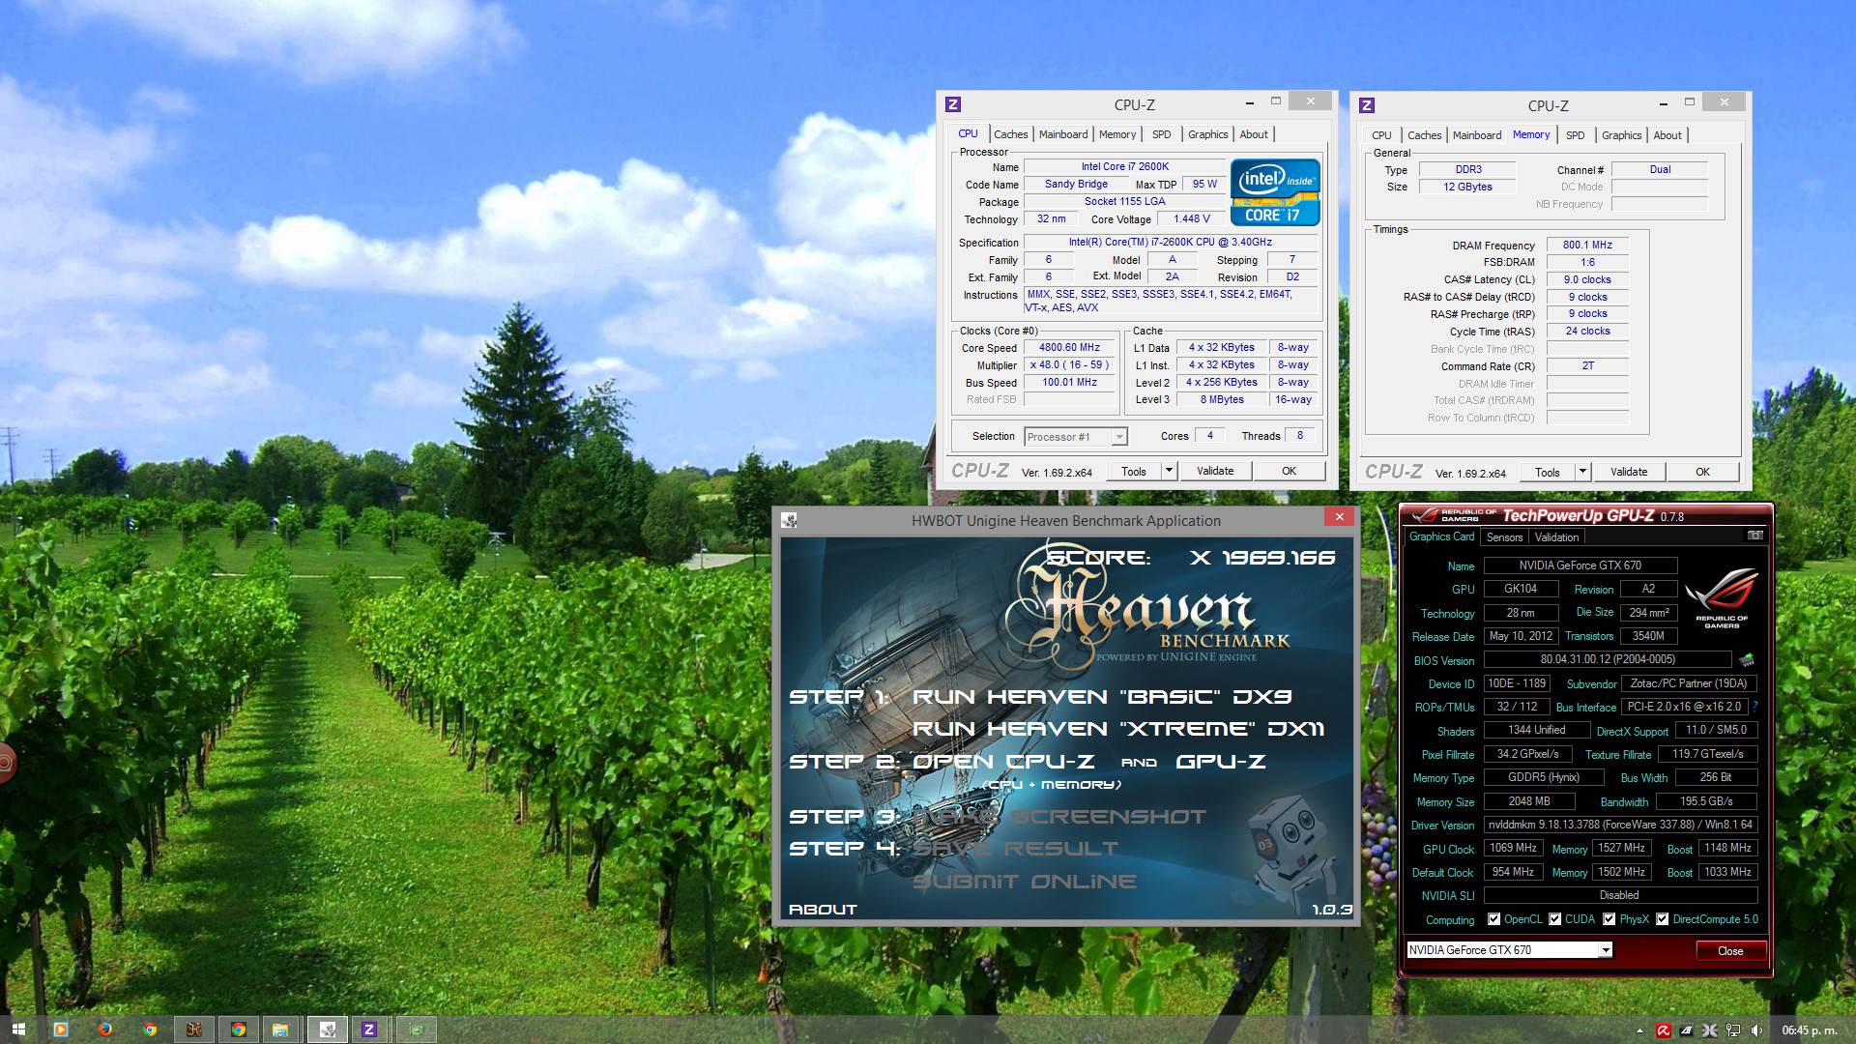The image size is (1856, 1044).
Task: Click the DRAM Frequency 800.1 MHz value
Action: point(1587,246)
